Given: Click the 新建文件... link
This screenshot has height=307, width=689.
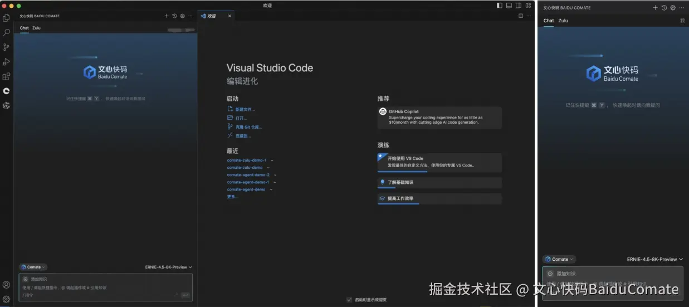Looking at the screenshot, I should (245, 109).
